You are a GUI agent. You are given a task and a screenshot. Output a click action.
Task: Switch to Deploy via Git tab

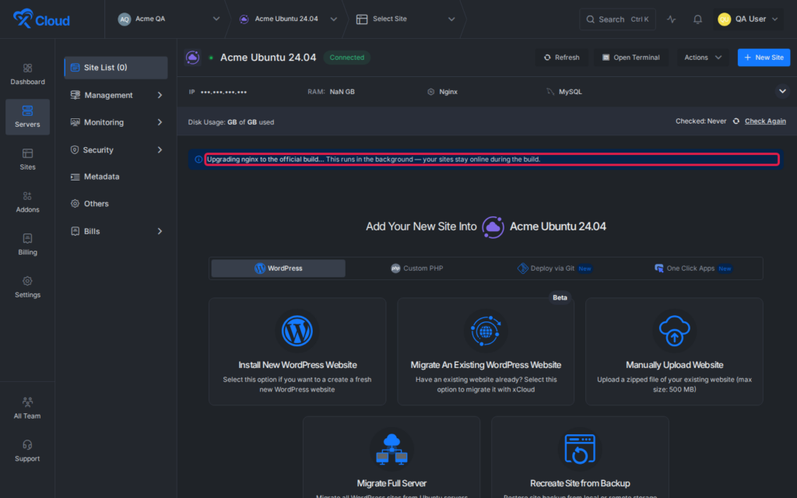(x=554, y=268)
